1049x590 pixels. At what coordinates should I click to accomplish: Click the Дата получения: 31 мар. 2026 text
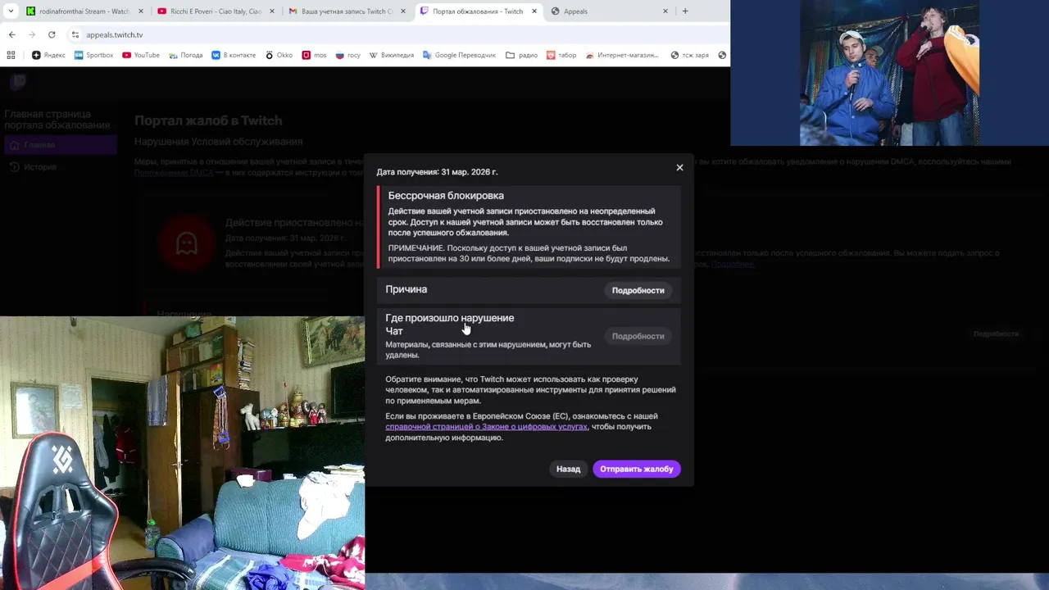point(437,172)
